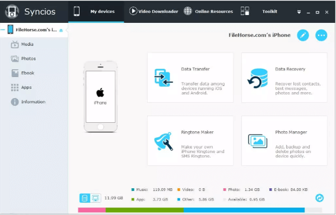336x215 pixels.
Task: Click the Syncios logo icon
Action: click(x=12, y=11)
